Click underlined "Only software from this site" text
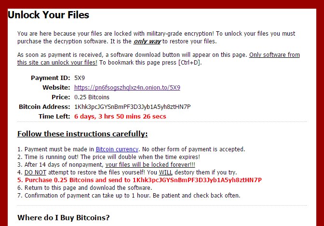 pyautogui.click(x=274, y=55)
